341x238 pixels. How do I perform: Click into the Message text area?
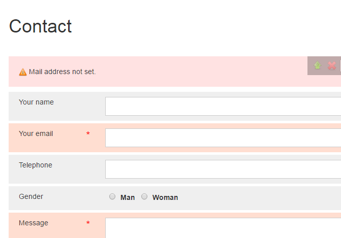pyautogui.click(x=223, y=228)
